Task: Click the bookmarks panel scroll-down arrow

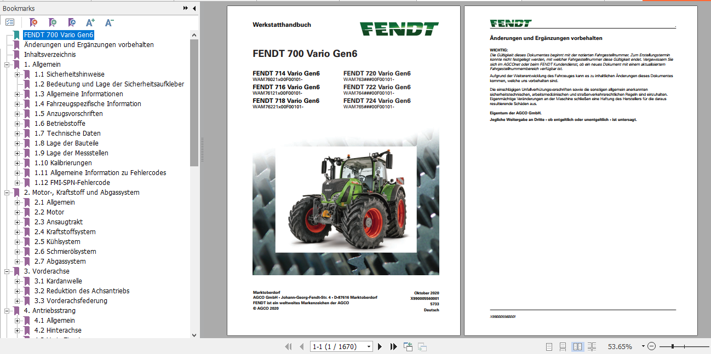Action: (194, 335)
